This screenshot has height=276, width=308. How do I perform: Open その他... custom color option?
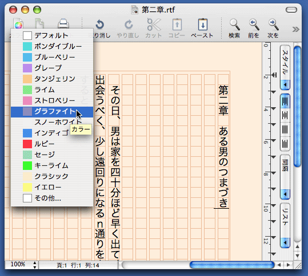(52, 198)
